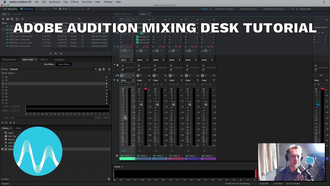Select the Time Selection tool

[x=69, y=9]
